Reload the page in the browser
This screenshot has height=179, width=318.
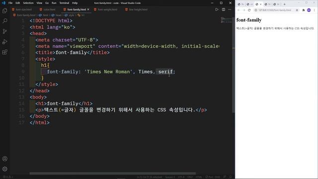pos(249,10)
